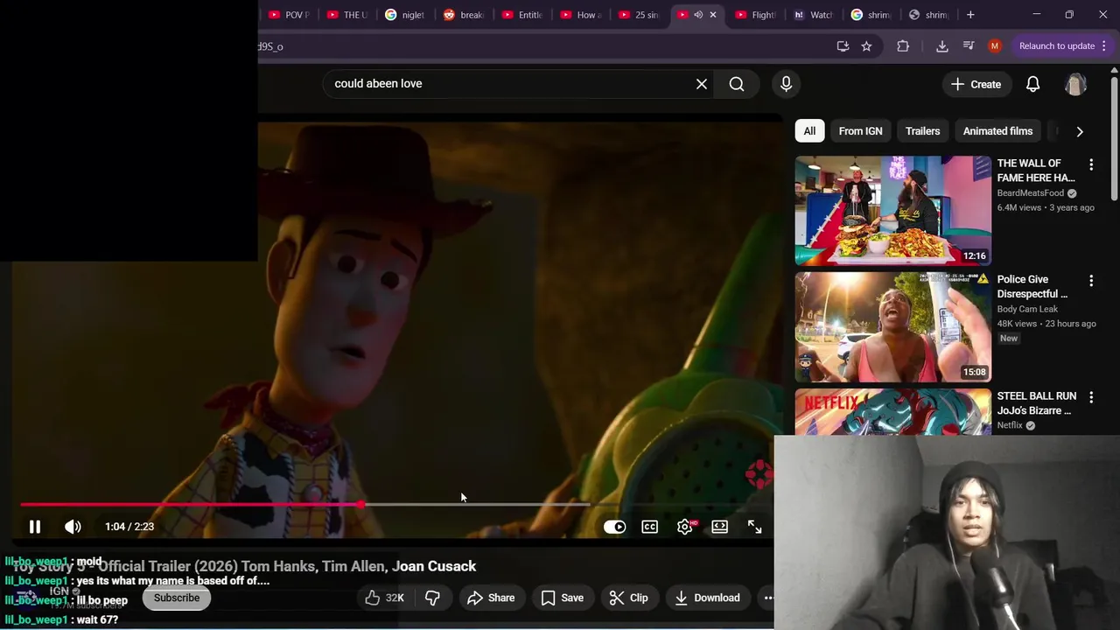Open the media controls icon in toolbar

point(969,46)
